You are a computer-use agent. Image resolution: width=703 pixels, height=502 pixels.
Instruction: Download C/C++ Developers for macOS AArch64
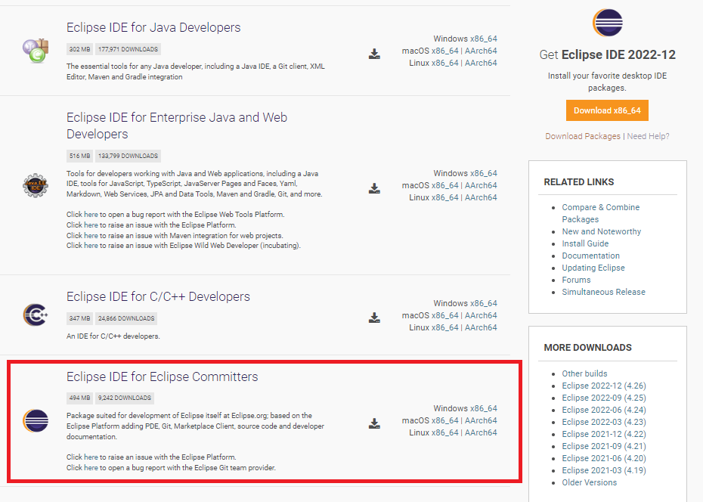pos(481,315)
